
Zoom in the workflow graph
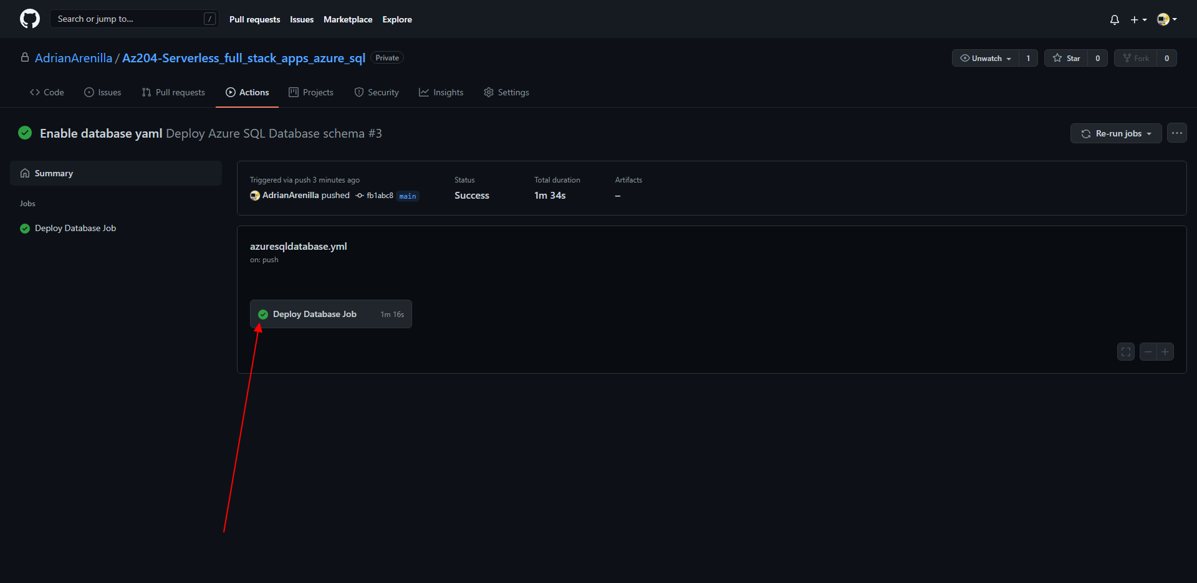1165,352
